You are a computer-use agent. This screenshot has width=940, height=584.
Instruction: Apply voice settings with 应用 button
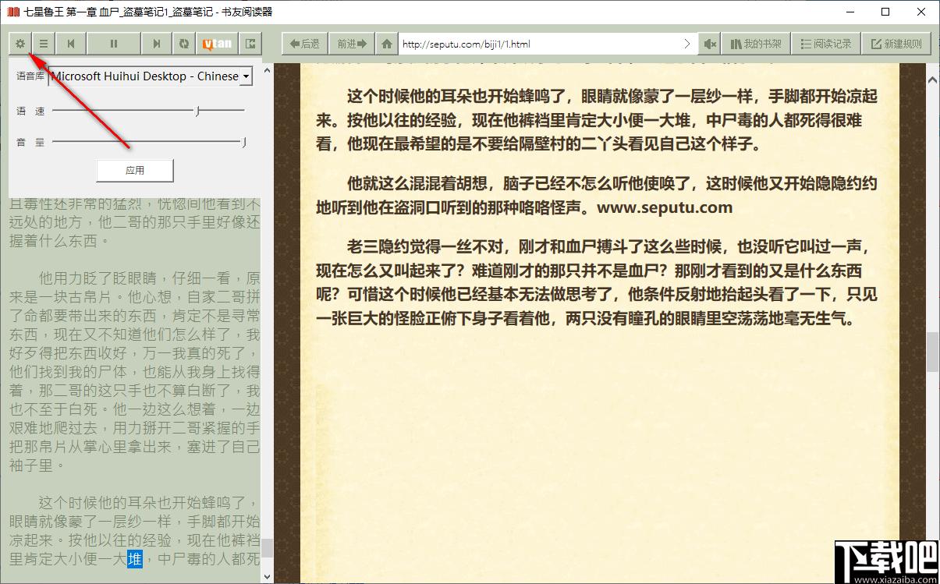click(134, 170)
